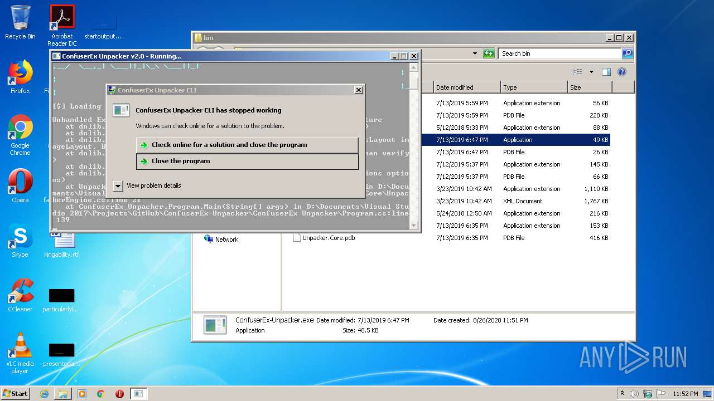The width and height of the screenshot is (714, 401).
Task: Select the PDB File row 66 KB
Action: coord(515,177)
